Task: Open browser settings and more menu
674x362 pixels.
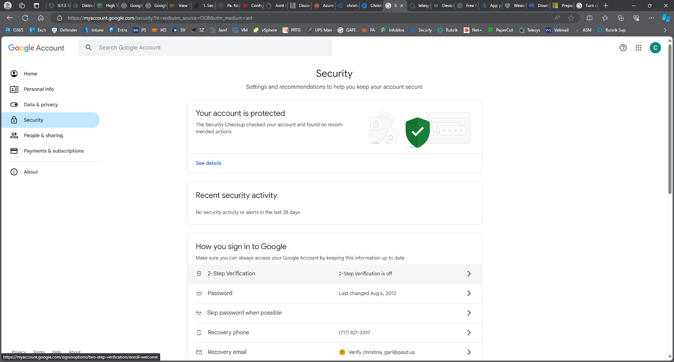Action: (x=651, y=18)
